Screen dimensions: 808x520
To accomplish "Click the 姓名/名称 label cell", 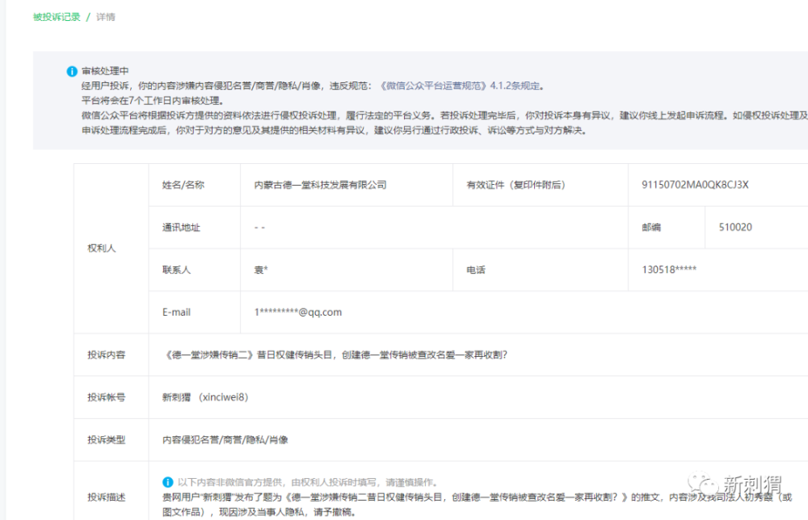I will (x=194, y=185).
